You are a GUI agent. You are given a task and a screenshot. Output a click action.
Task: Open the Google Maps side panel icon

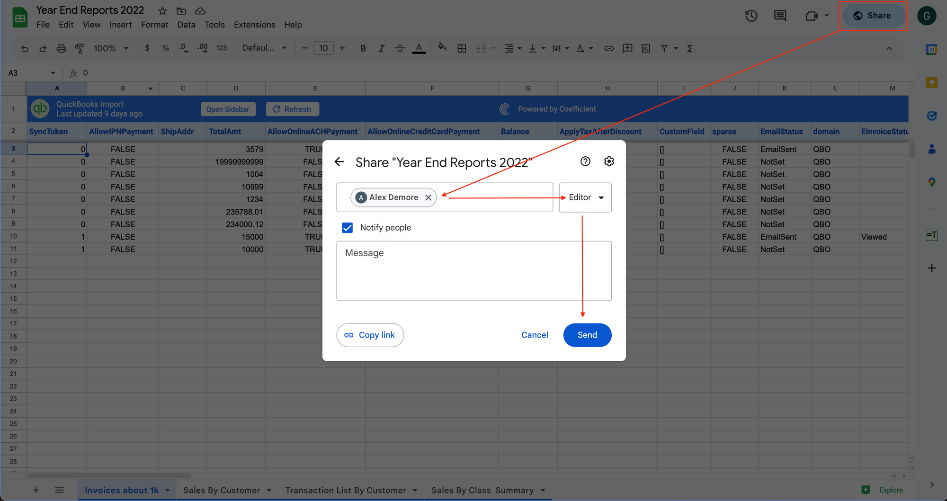[x=931, y=182]
